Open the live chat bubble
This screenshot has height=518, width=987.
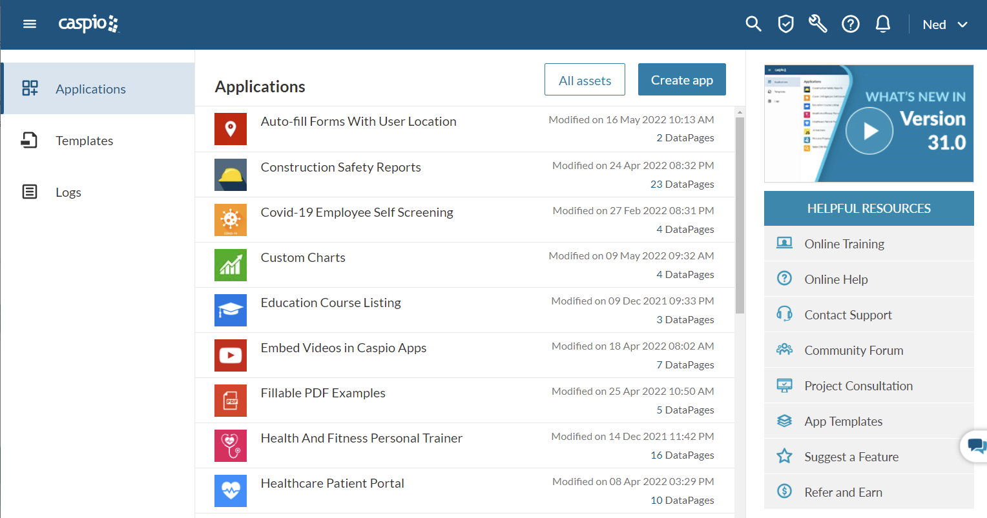coord(976,445)
